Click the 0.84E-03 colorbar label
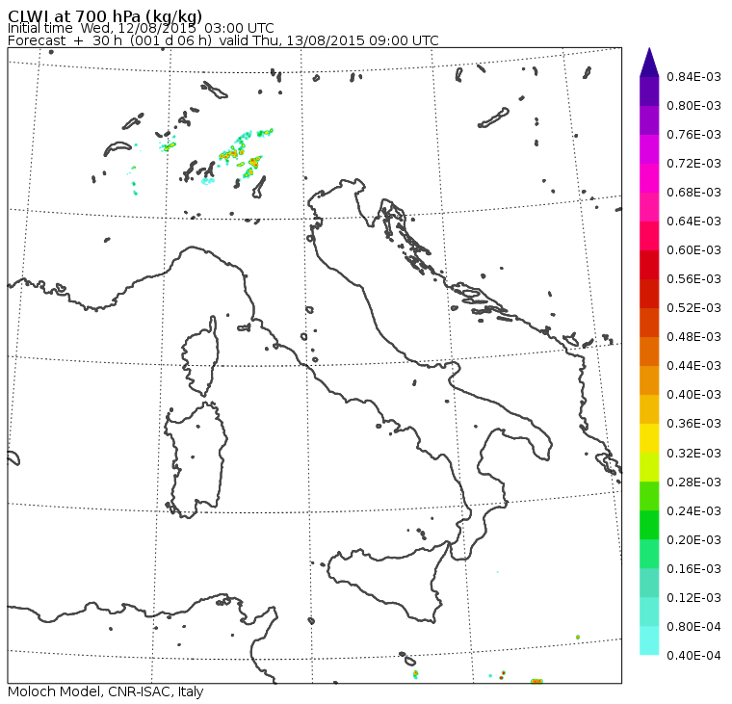This screenshot has width=732, height=704. pyautogui.click(x=693, y=76)
